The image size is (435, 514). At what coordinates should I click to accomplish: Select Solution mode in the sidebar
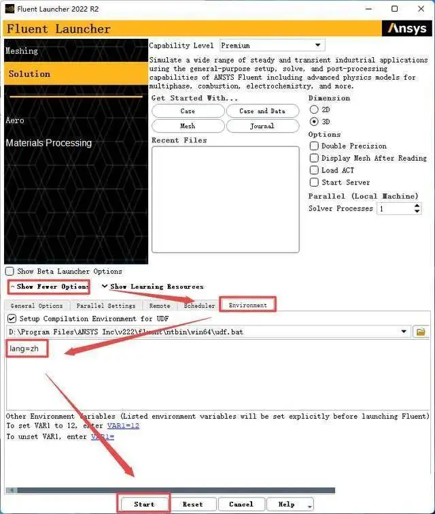76,74
